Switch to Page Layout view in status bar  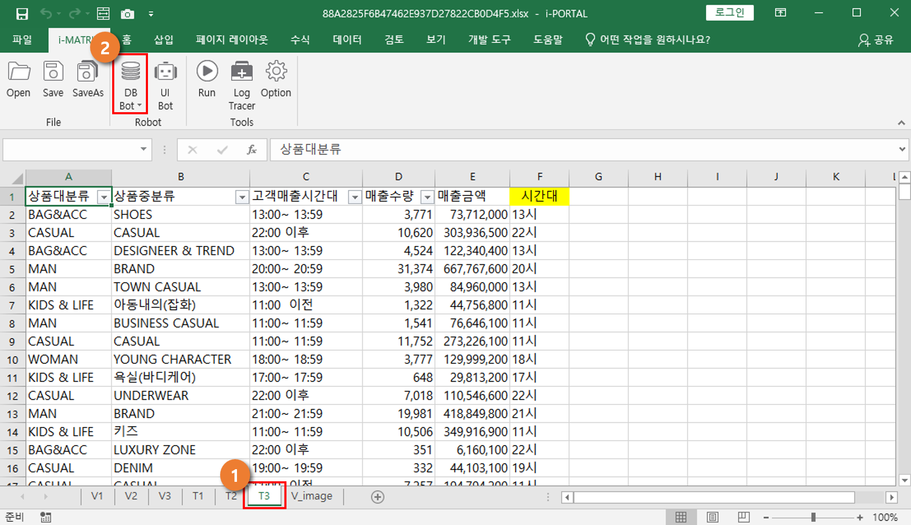(x=712, y=517)
